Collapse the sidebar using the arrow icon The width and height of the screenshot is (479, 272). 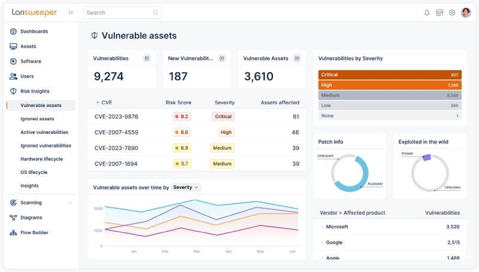coord(71,13)
